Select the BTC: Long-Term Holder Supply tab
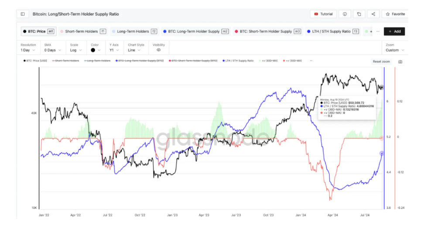 point(195,31)
